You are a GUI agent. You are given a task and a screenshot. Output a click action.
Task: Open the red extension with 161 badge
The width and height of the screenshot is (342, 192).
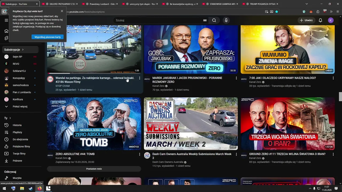coord(325,11)
